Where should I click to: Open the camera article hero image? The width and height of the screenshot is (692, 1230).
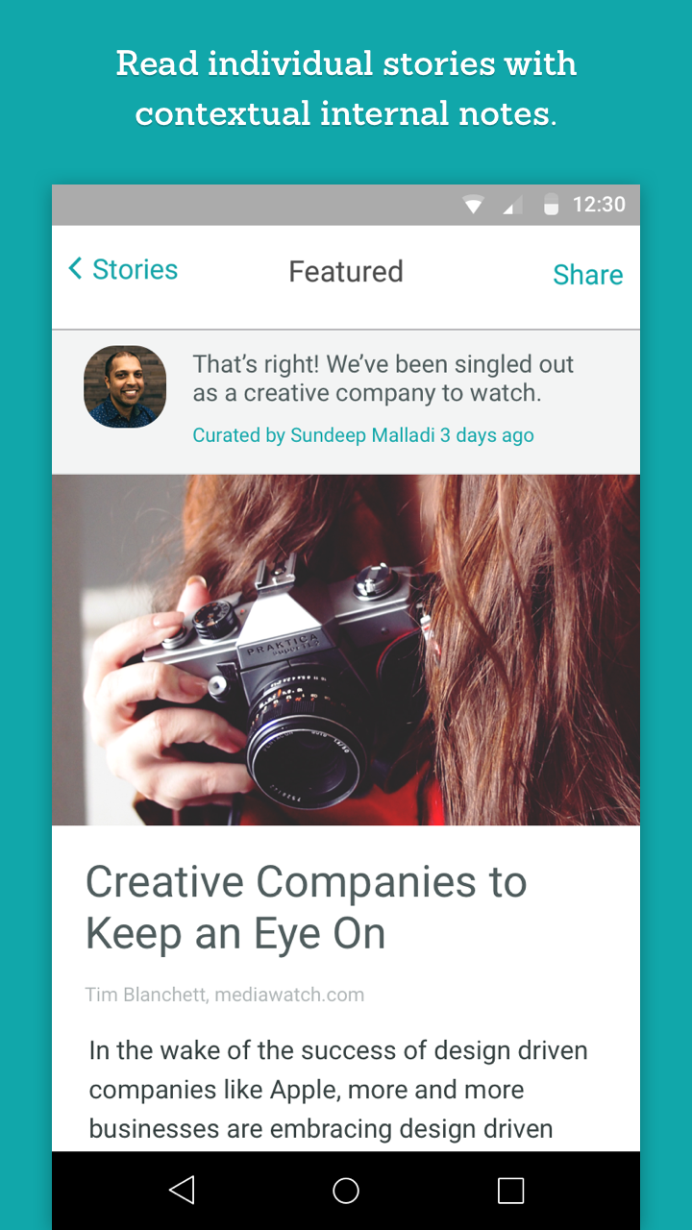pos(346,650)
